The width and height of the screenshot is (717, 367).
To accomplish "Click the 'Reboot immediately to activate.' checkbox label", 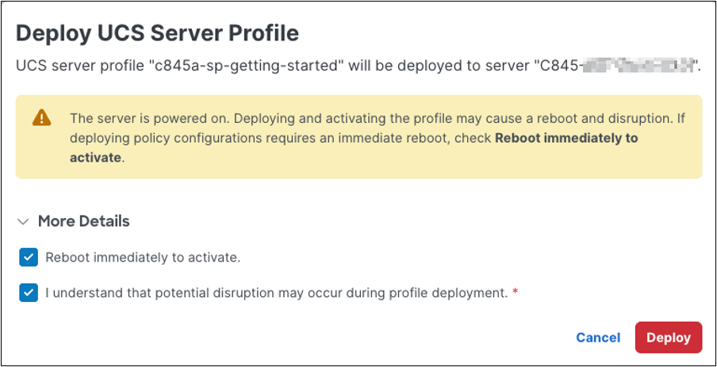I will pyautogui.click(x=143, y=258).
